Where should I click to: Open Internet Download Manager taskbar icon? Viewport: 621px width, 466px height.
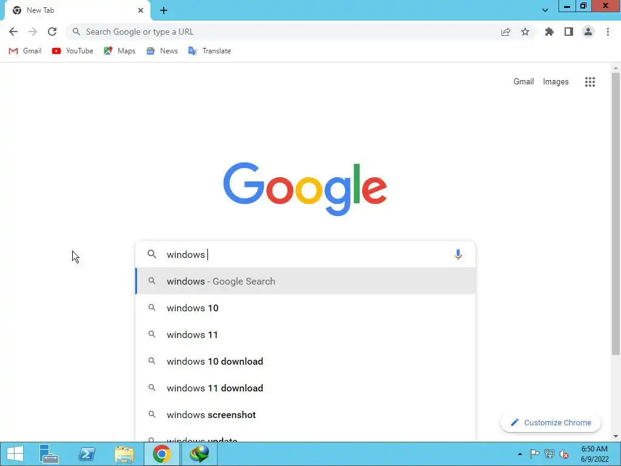point(199,454)
